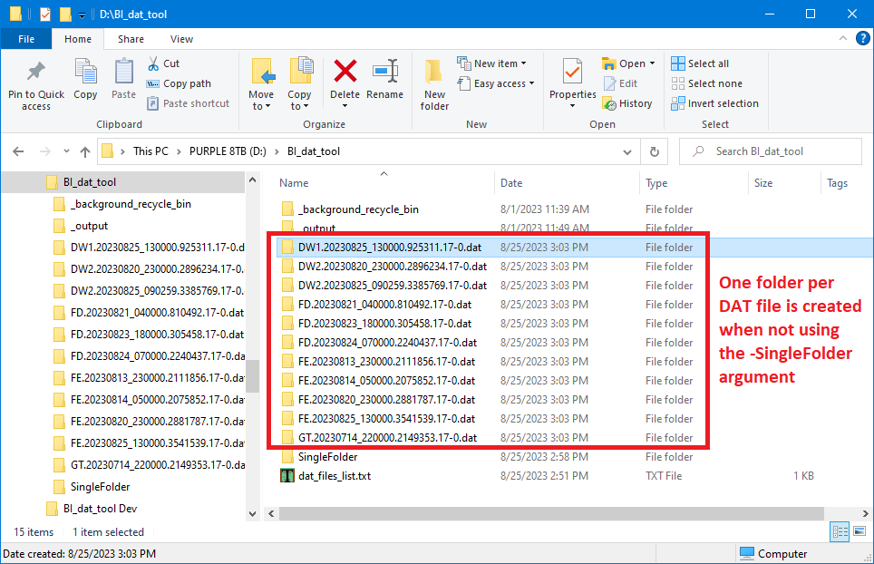Image resolution: width=874 pixels, height=564 pixels.
Task: Click Select none in the ribbon
Action: [707, 83]
